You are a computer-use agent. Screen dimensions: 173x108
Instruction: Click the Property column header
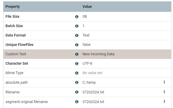(13, 7)
